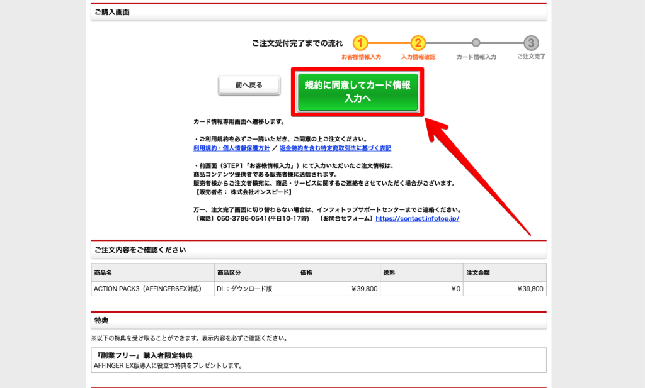Go back with the 前へ戻る button
The width and height of the screenshot is (645, 388).
point(249,85)
